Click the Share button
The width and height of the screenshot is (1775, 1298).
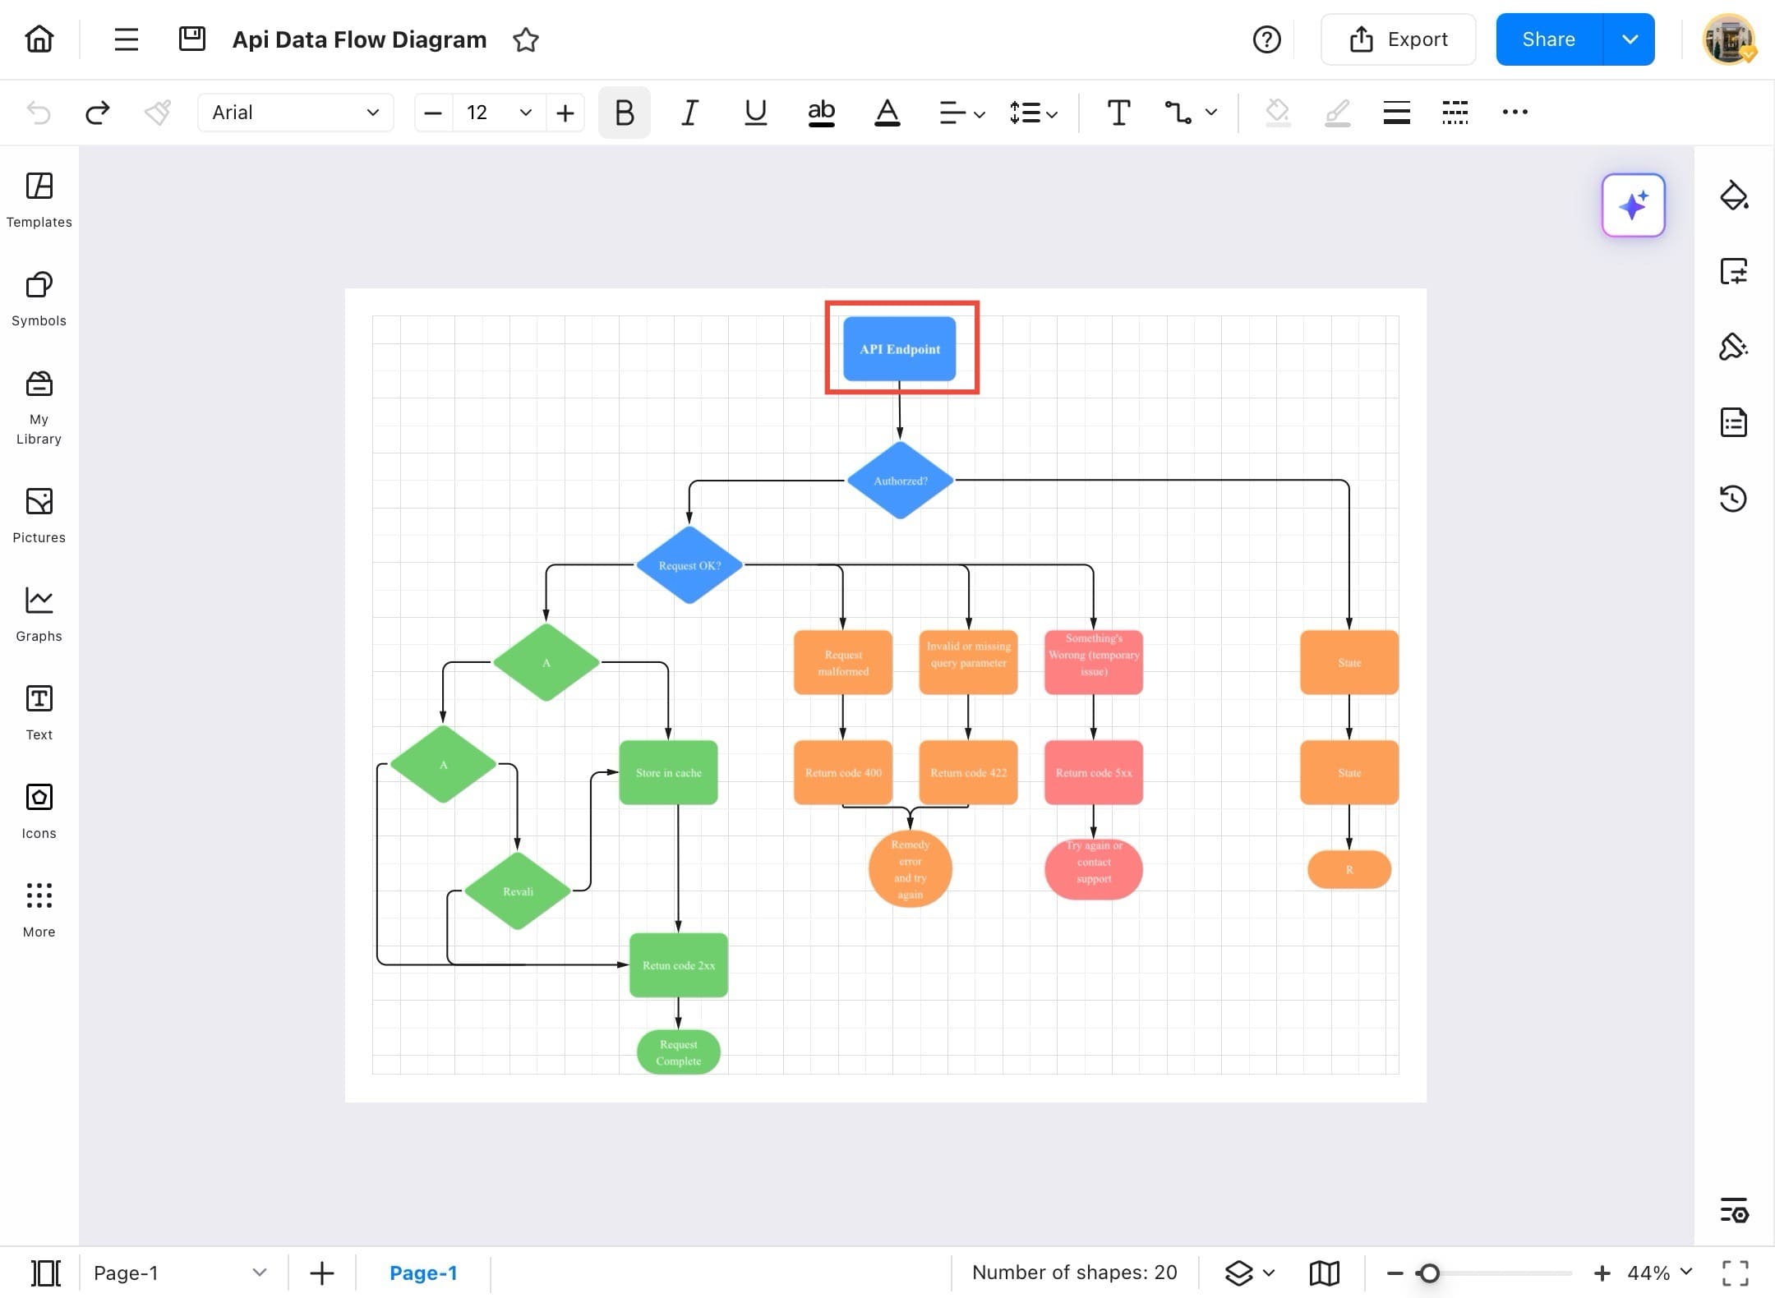[1548, 39]
